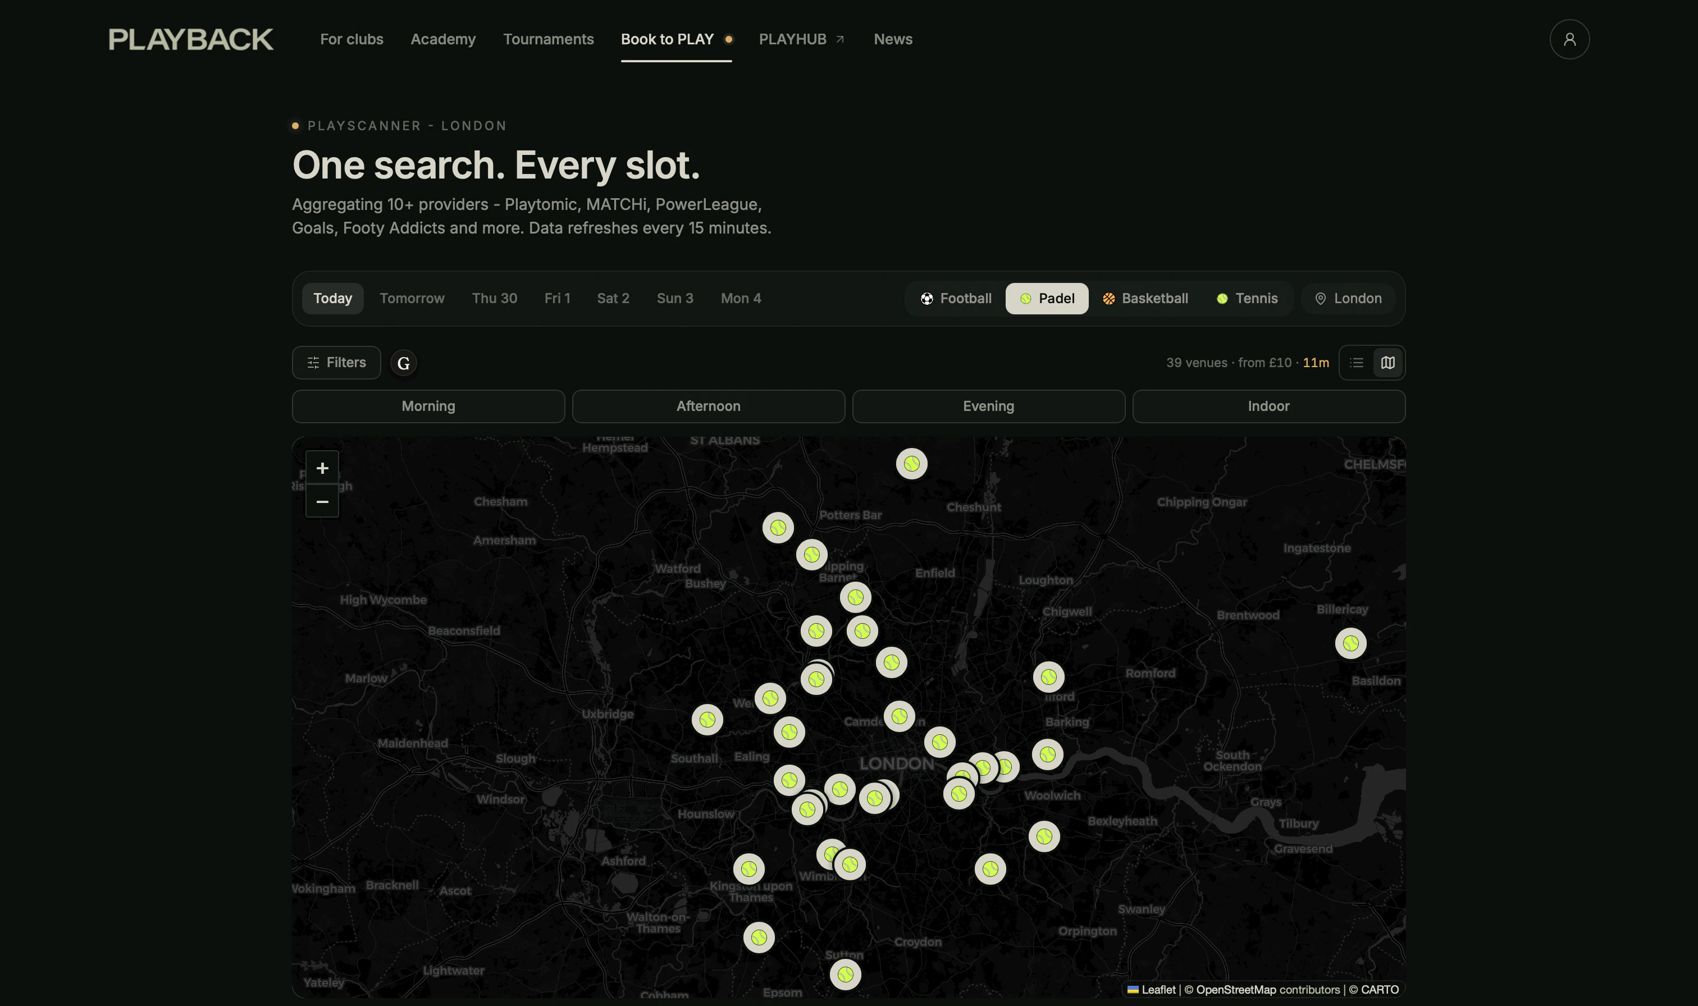Viewport: 1698px width, 1006px height.
Task: Click the padel marker near Billericay
Action: point(1350,643)
